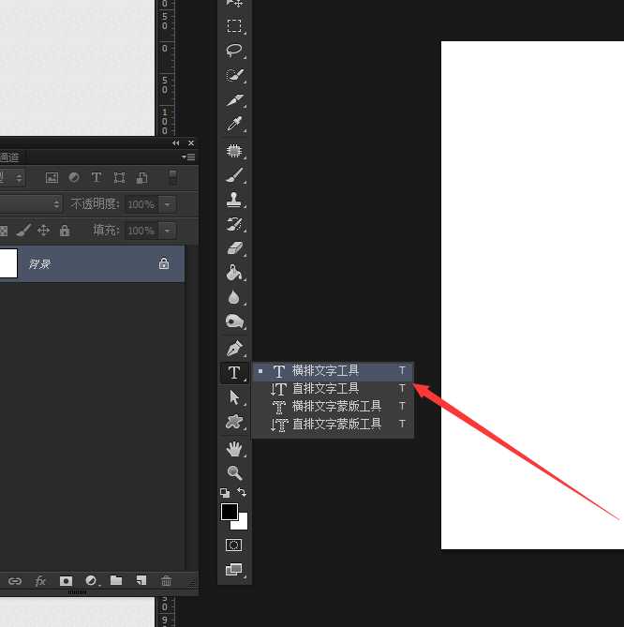624x627 pixels.
Task: Open the 不透明度 opacity dropdown arrow
Action: (x=168, y=204)
